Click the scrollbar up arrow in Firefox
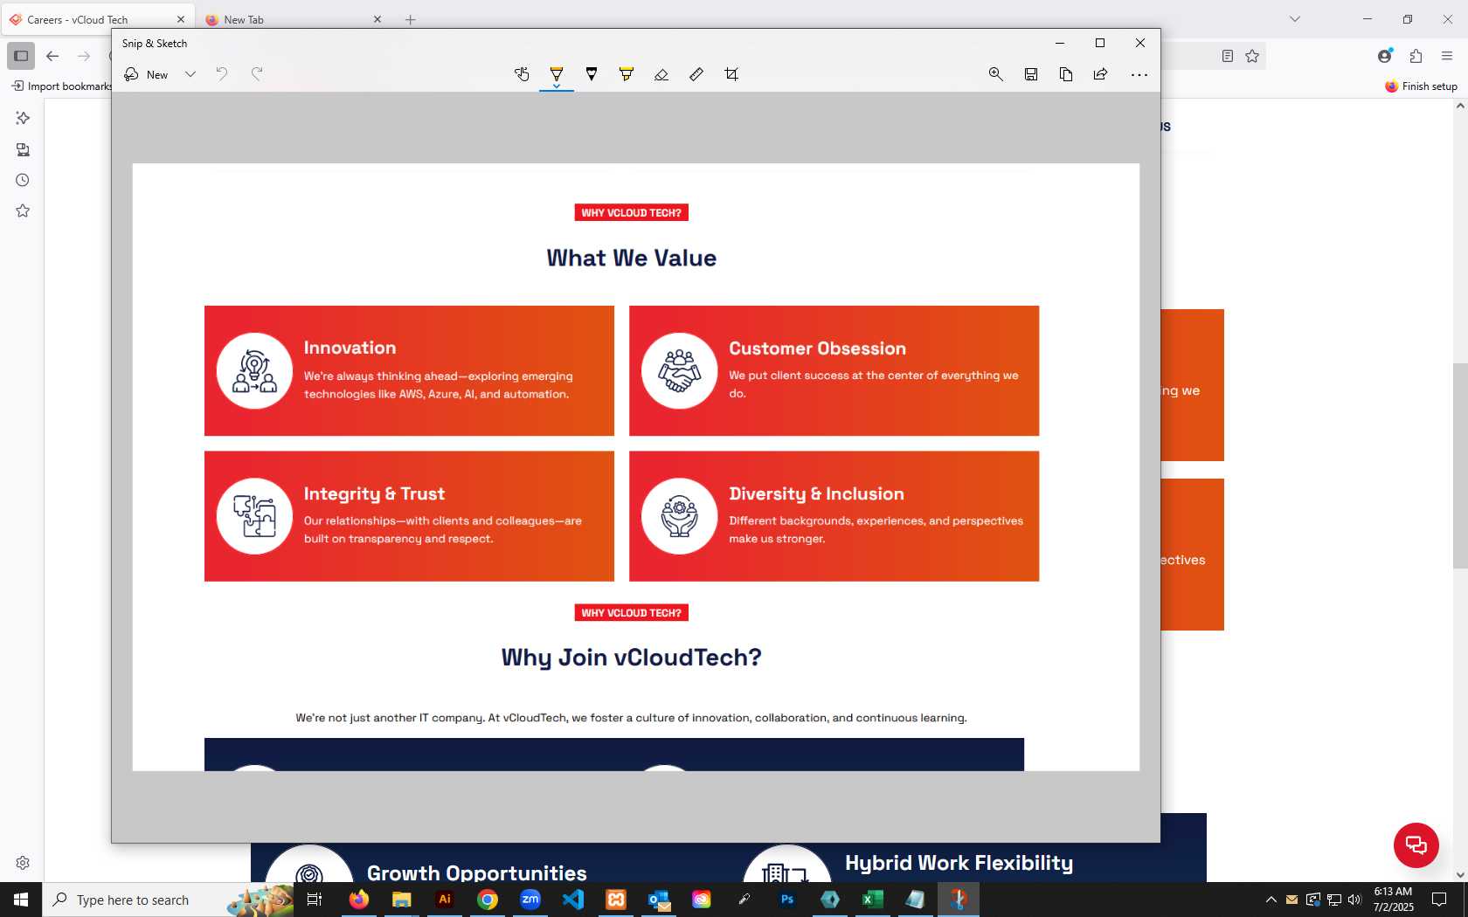This screenshot has height=917, width=1468. [x=1460, y=106]
